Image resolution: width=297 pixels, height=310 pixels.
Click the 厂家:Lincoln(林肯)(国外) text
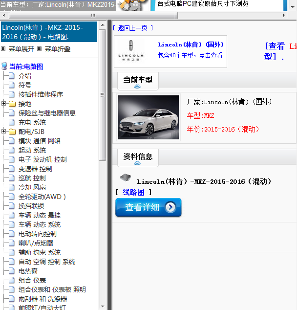(x=229, y=102)
